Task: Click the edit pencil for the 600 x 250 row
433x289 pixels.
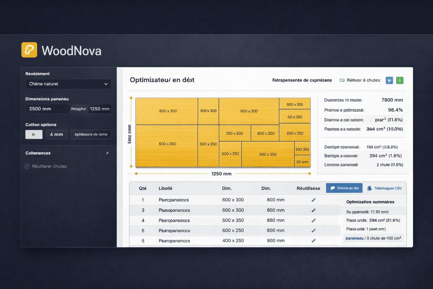Action: [x=313, y=231]
